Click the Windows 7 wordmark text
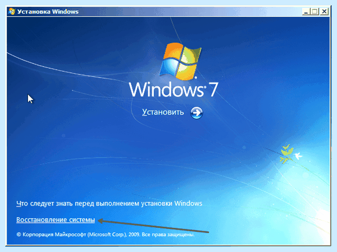The width and height of the screenshot is (337, 252). click(x=174, y=89)
